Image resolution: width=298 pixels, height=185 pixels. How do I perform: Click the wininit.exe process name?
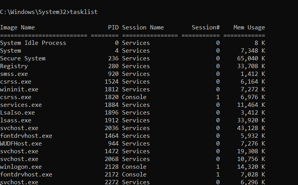tap(19, 89)
